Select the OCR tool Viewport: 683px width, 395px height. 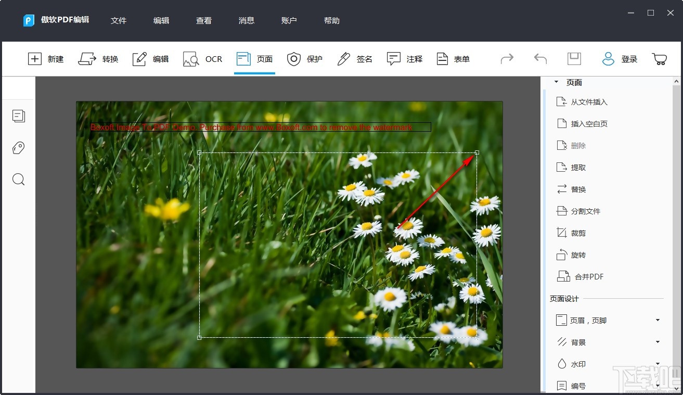(x=202, y=59)
